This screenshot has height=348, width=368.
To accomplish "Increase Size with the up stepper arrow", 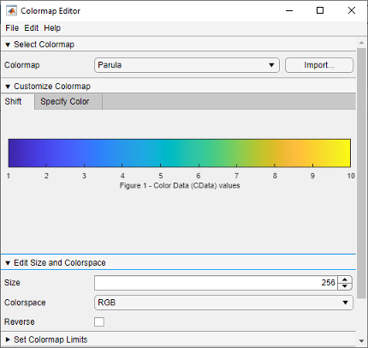I will 345,279.
